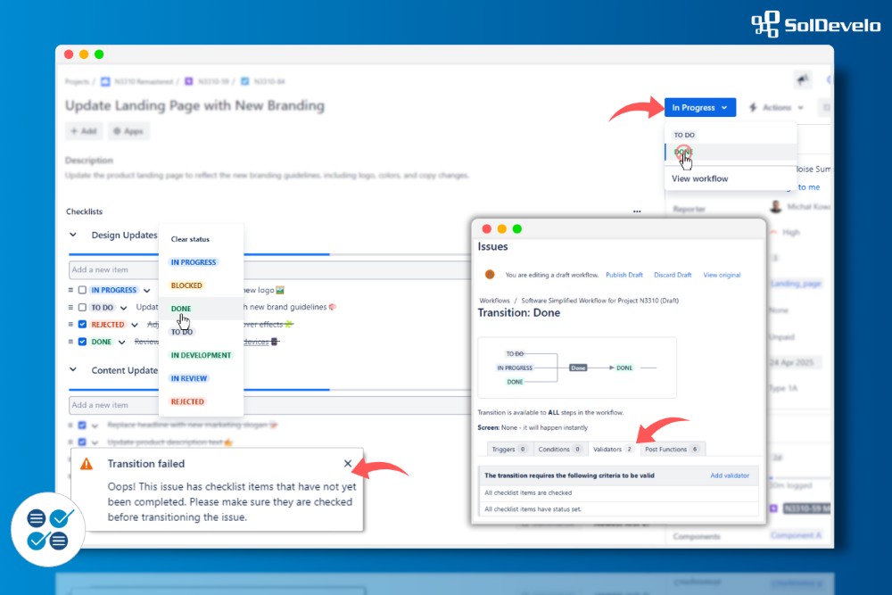
Task: Click the checklist app badge icon
Action: (47, 528)
